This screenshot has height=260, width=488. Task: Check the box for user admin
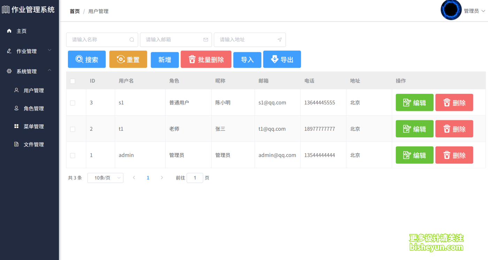[73, 155]
